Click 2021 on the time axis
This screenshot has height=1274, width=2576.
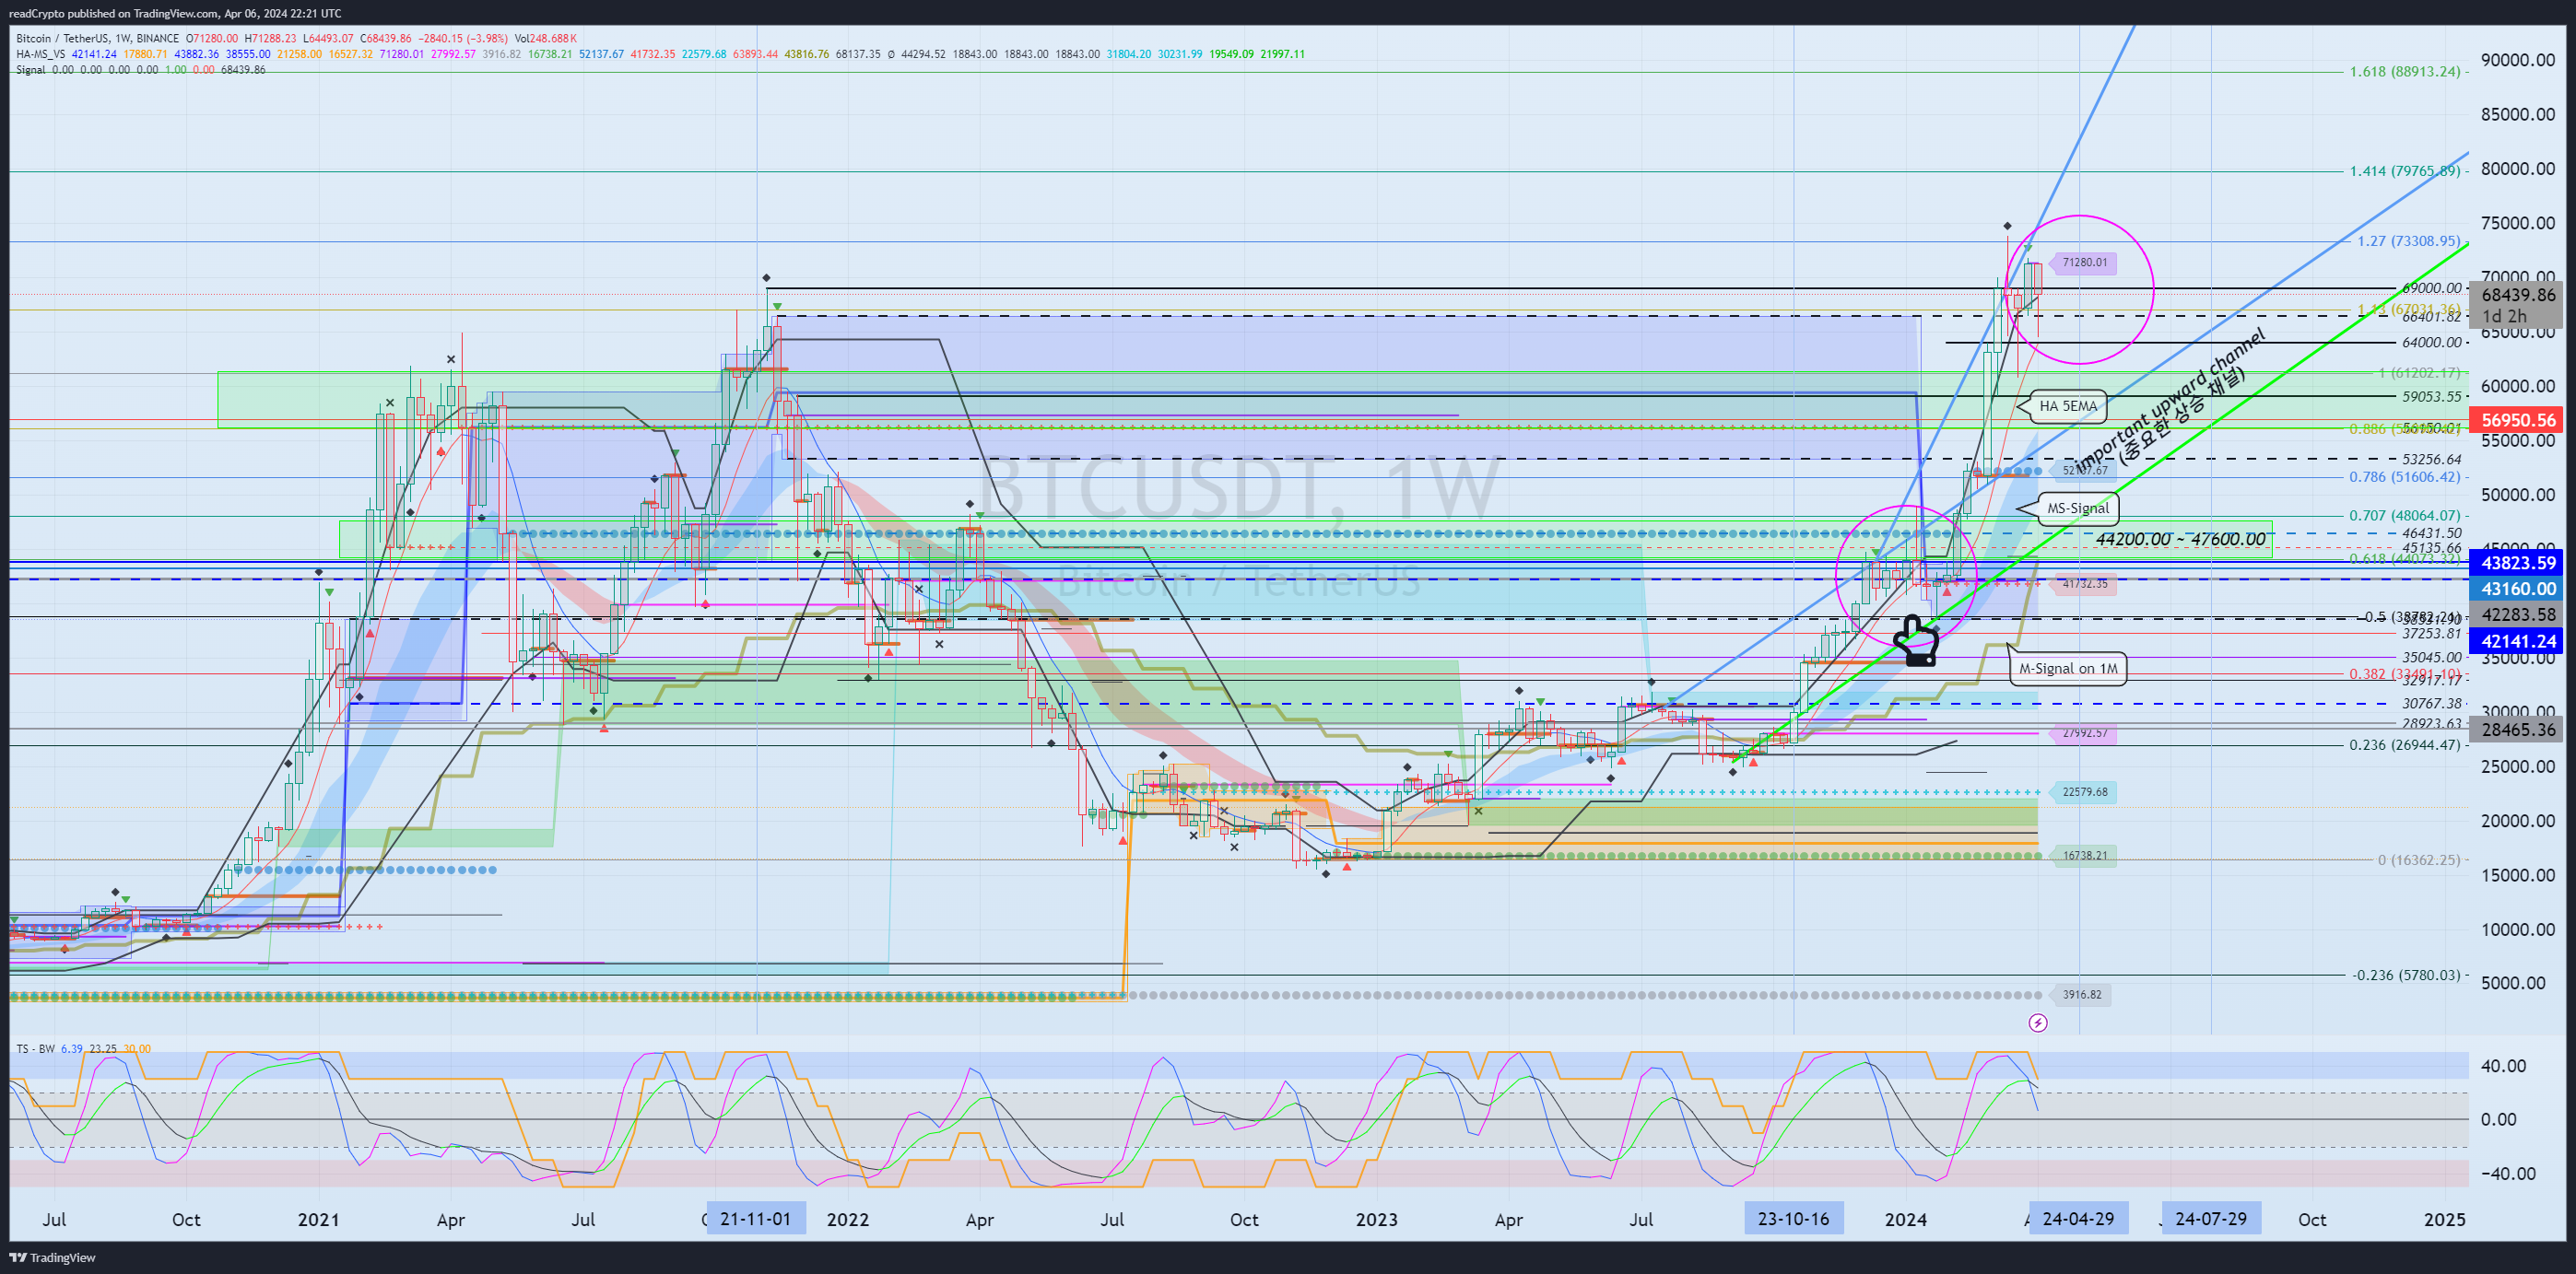318,1219
